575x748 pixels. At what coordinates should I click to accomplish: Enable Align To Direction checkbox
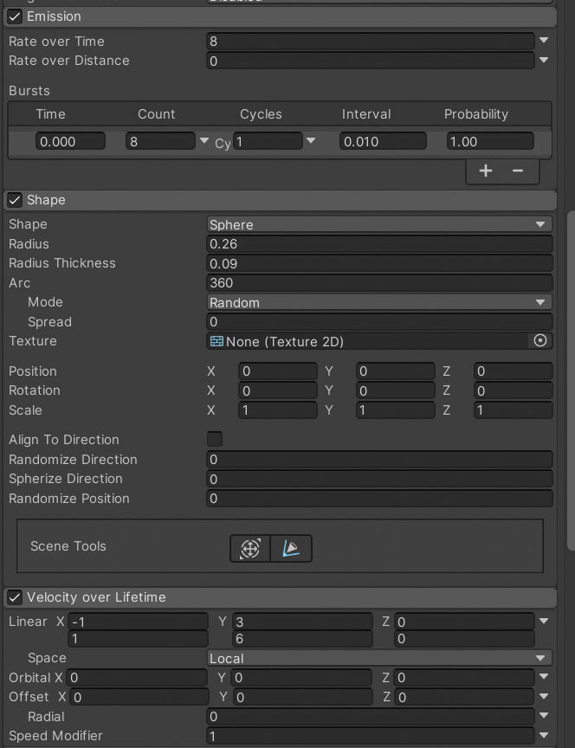tap(215, 439)
